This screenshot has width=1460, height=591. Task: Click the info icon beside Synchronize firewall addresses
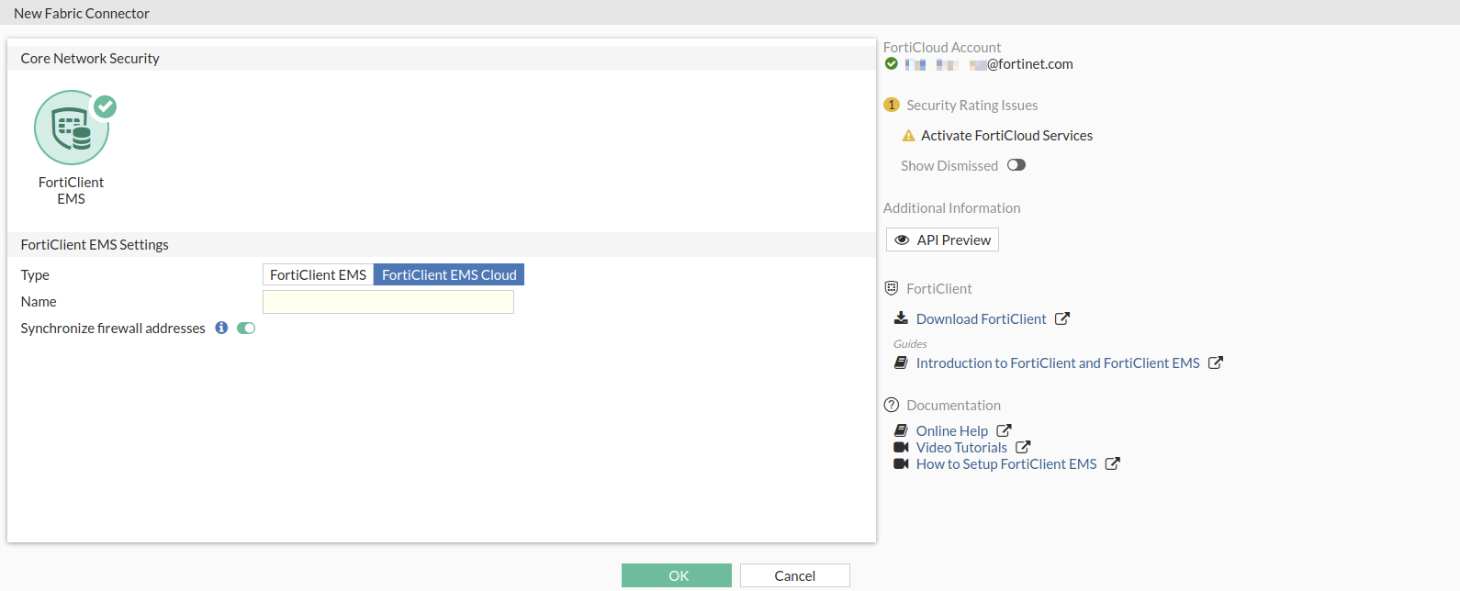(221, 328)
